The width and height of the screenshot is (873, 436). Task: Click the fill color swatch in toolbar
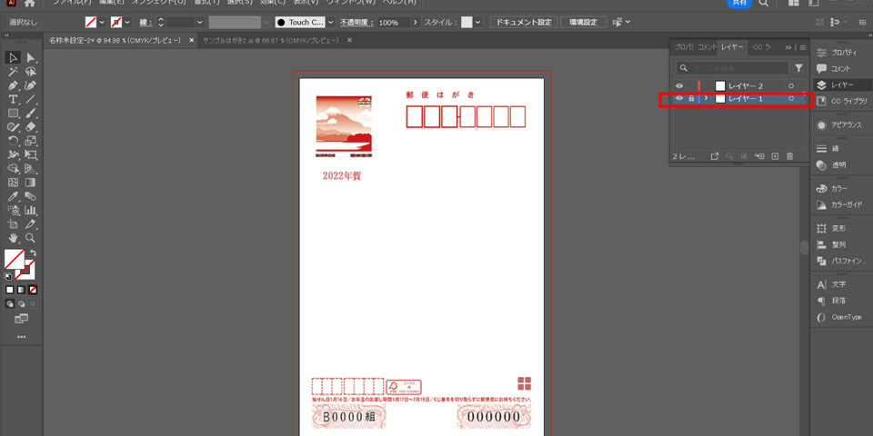(14, 259)
